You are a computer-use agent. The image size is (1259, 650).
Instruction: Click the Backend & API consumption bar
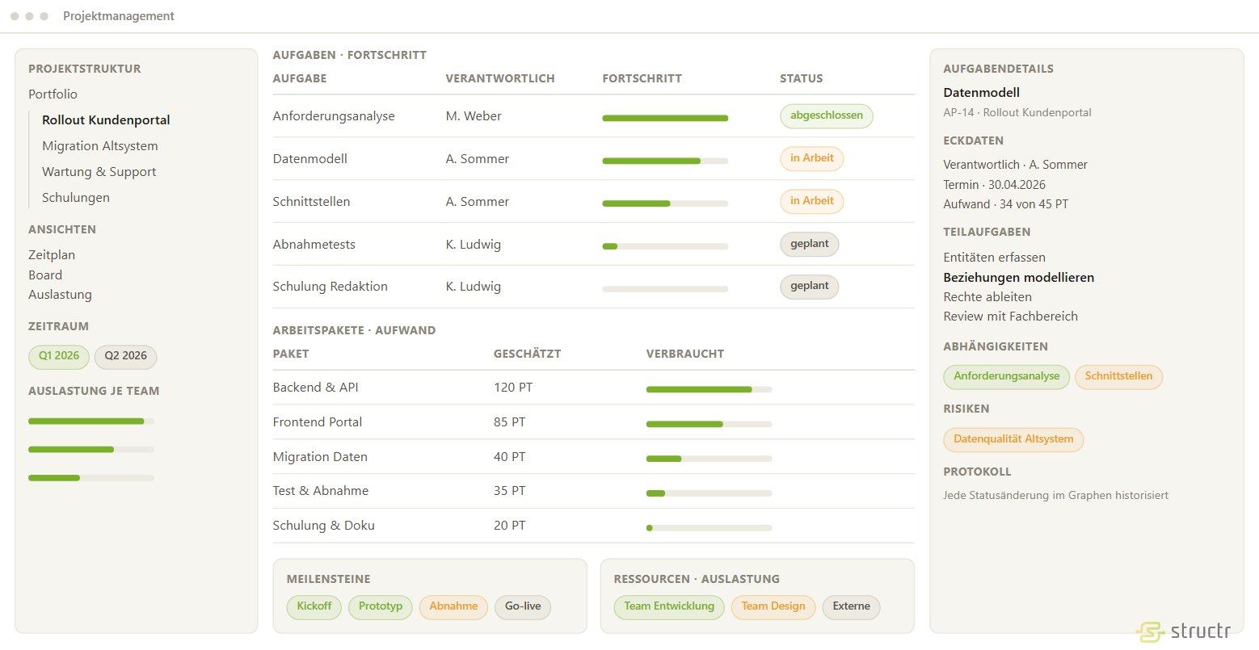pos(709,389)
